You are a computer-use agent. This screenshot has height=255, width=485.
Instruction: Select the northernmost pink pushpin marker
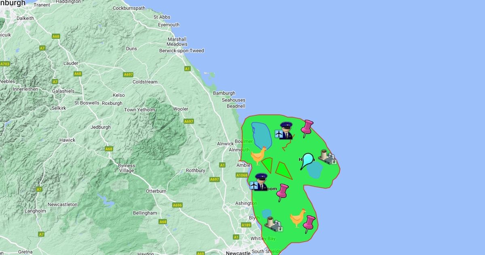point(307,128)
